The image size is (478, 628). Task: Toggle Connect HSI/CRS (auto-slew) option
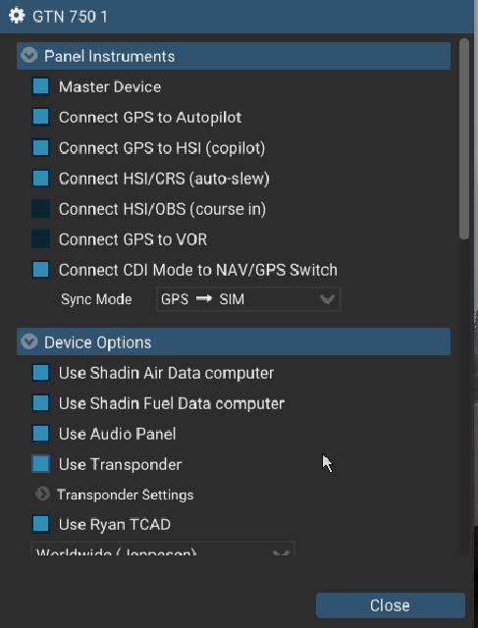pyautogui.click(x=41, y=179)
